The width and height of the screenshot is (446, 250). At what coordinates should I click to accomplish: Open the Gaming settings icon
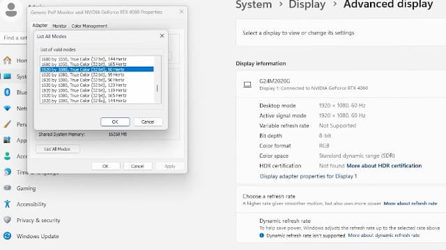(8, 188)
